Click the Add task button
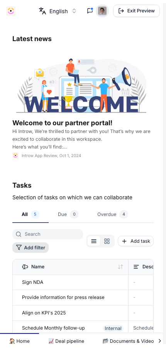 pyautogui.click(x=136, y=241)
